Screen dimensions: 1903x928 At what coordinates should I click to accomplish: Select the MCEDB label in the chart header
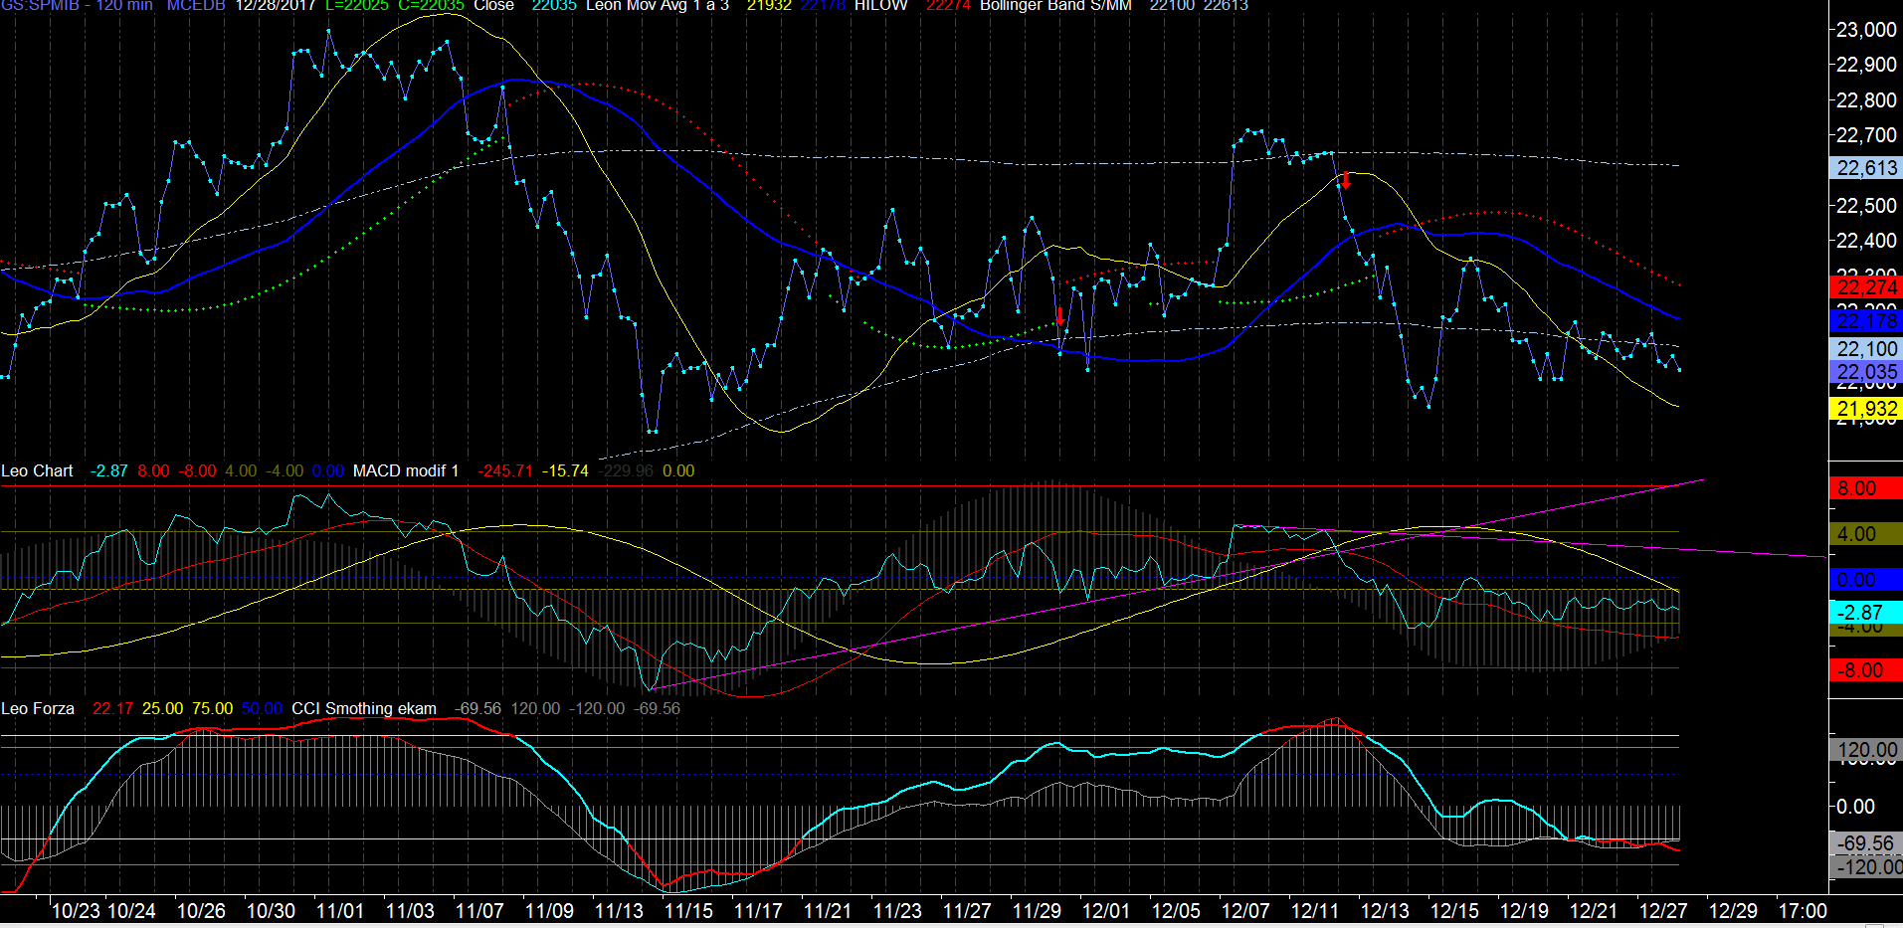196,5
